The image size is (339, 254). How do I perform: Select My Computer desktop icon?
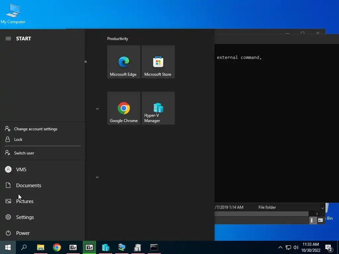[13, 13]
